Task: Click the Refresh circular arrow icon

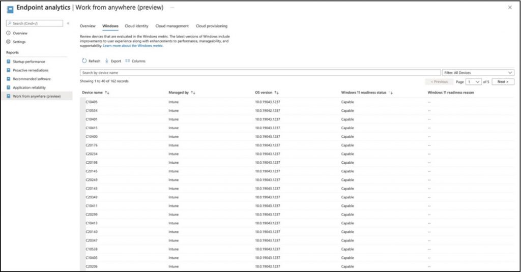Action: [84, 61]
